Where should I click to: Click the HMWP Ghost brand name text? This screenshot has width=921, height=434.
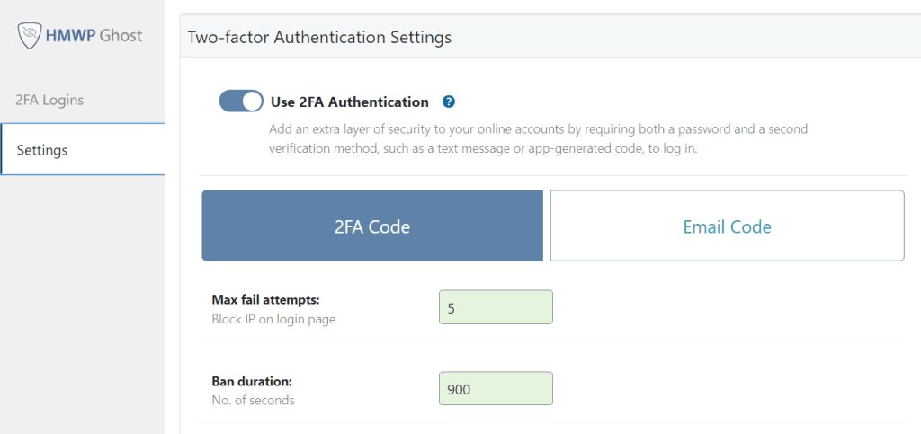[x=100, y=36]
